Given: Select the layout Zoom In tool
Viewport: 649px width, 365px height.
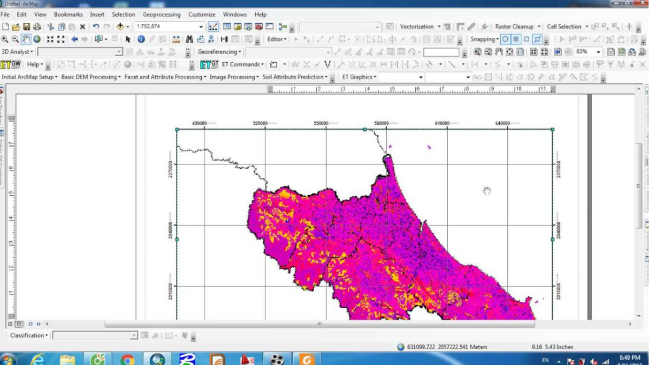Looking at the screenshot, I should [x=478, y=52].
